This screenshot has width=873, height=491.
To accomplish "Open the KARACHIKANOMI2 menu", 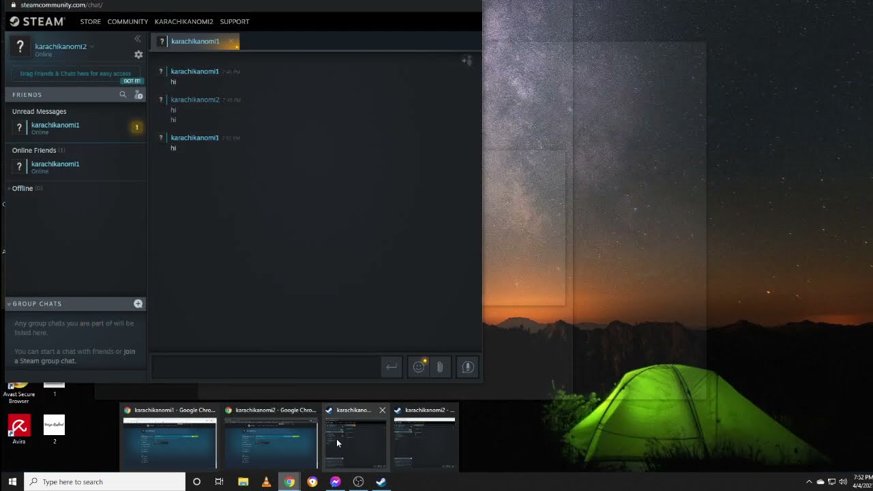I will (x=184, y=21).
